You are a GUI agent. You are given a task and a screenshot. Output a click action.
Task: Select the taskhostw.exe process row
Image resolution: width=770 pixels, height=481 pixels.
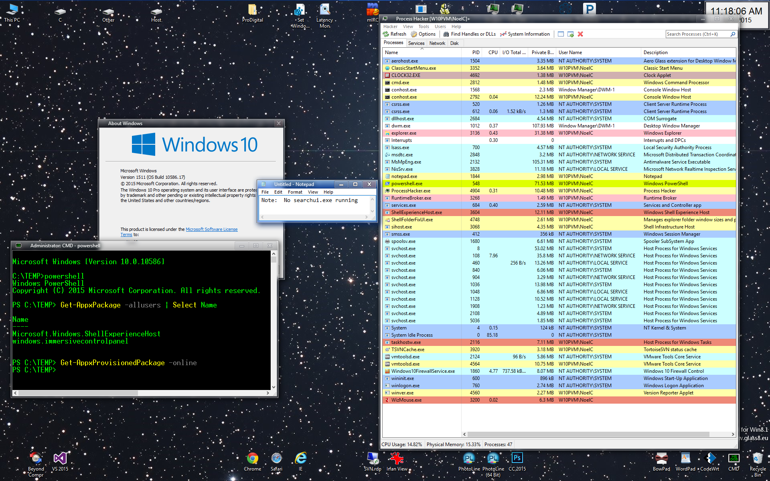click(x=559, y=342)
